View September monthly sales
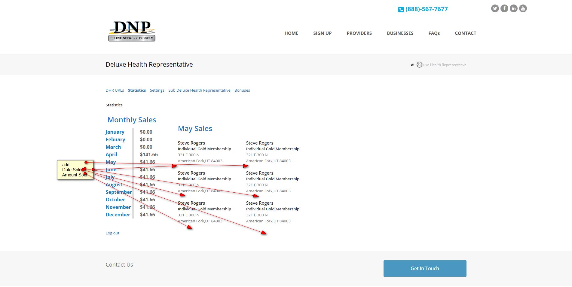This screenshot has width=572, height=287. point(119,192)
